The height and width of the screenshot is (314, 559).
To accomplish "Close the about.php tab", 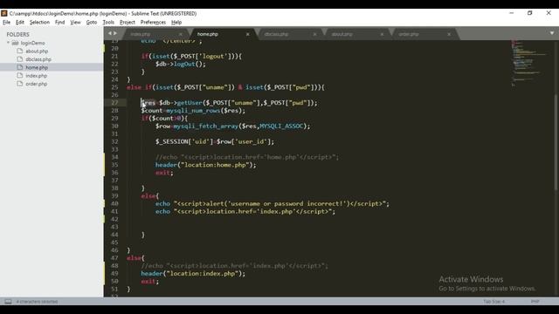I will click(382, 34).
